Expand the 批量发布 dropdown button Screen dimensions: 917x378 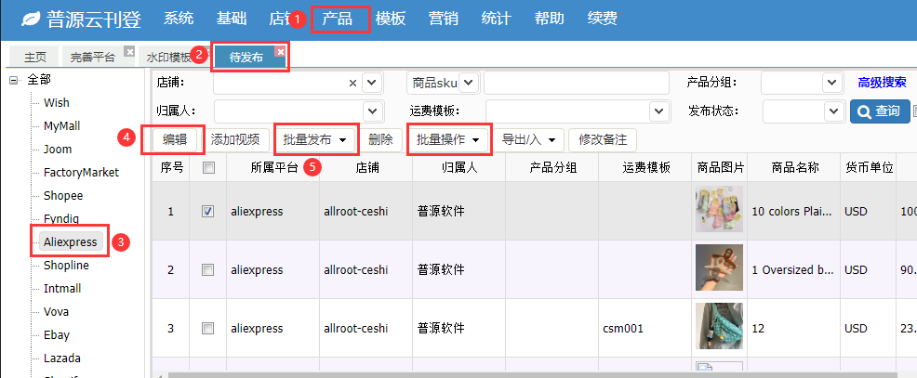click(315, 139)
